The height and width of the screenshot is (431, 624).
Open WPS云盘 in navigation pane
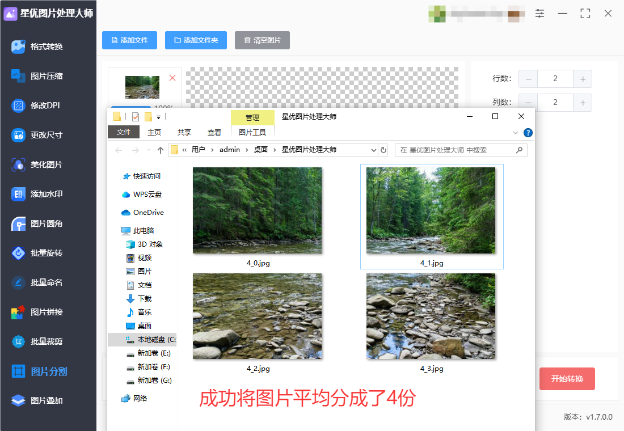pos(142,195)
